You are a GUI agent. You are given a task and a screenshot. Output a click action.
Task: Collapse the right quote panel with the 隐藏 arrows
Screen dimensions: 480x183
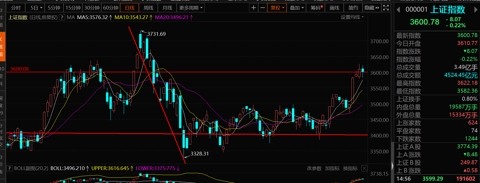tap(372, 8)
